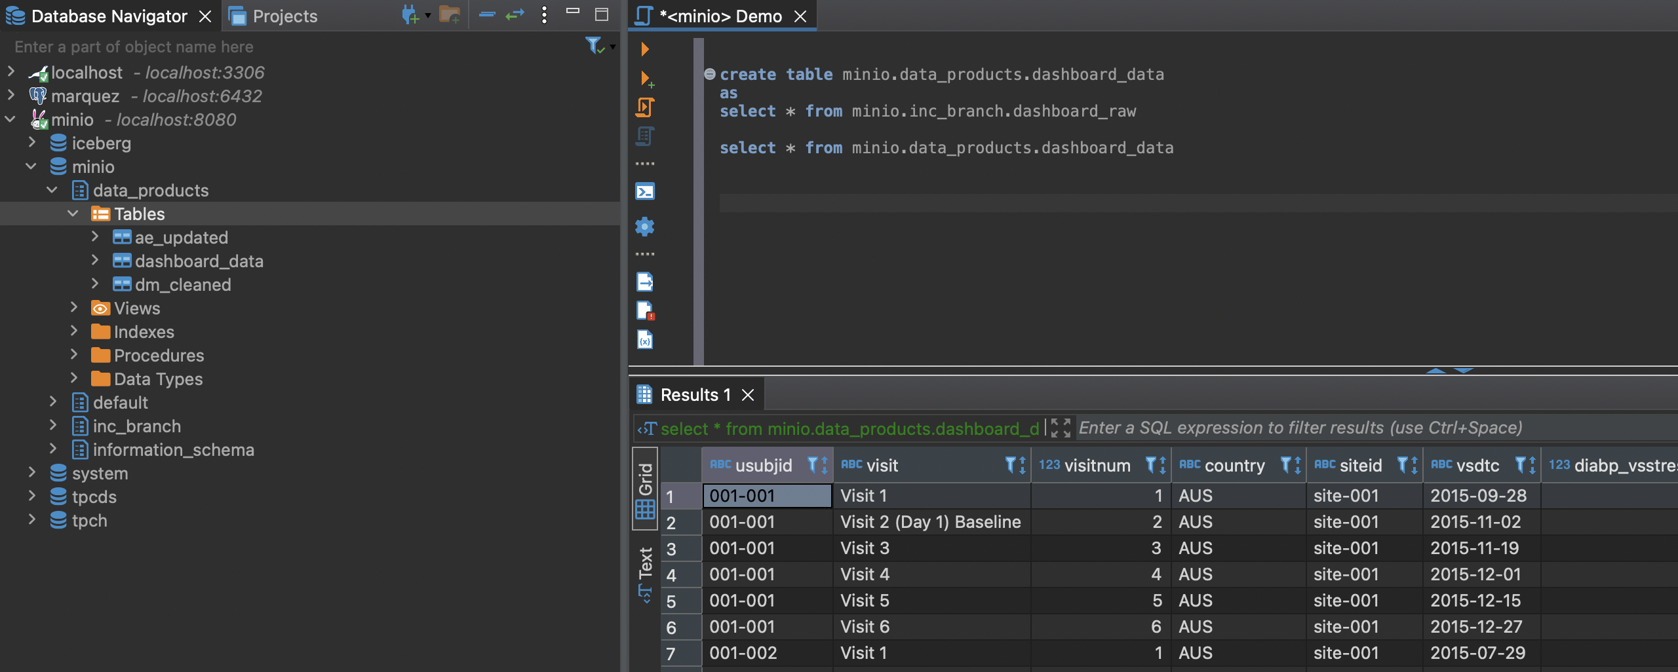Viewport: 1678px width, 672px height.
Task: Switch to the Projects tab
Action: [x=284, y=16]
